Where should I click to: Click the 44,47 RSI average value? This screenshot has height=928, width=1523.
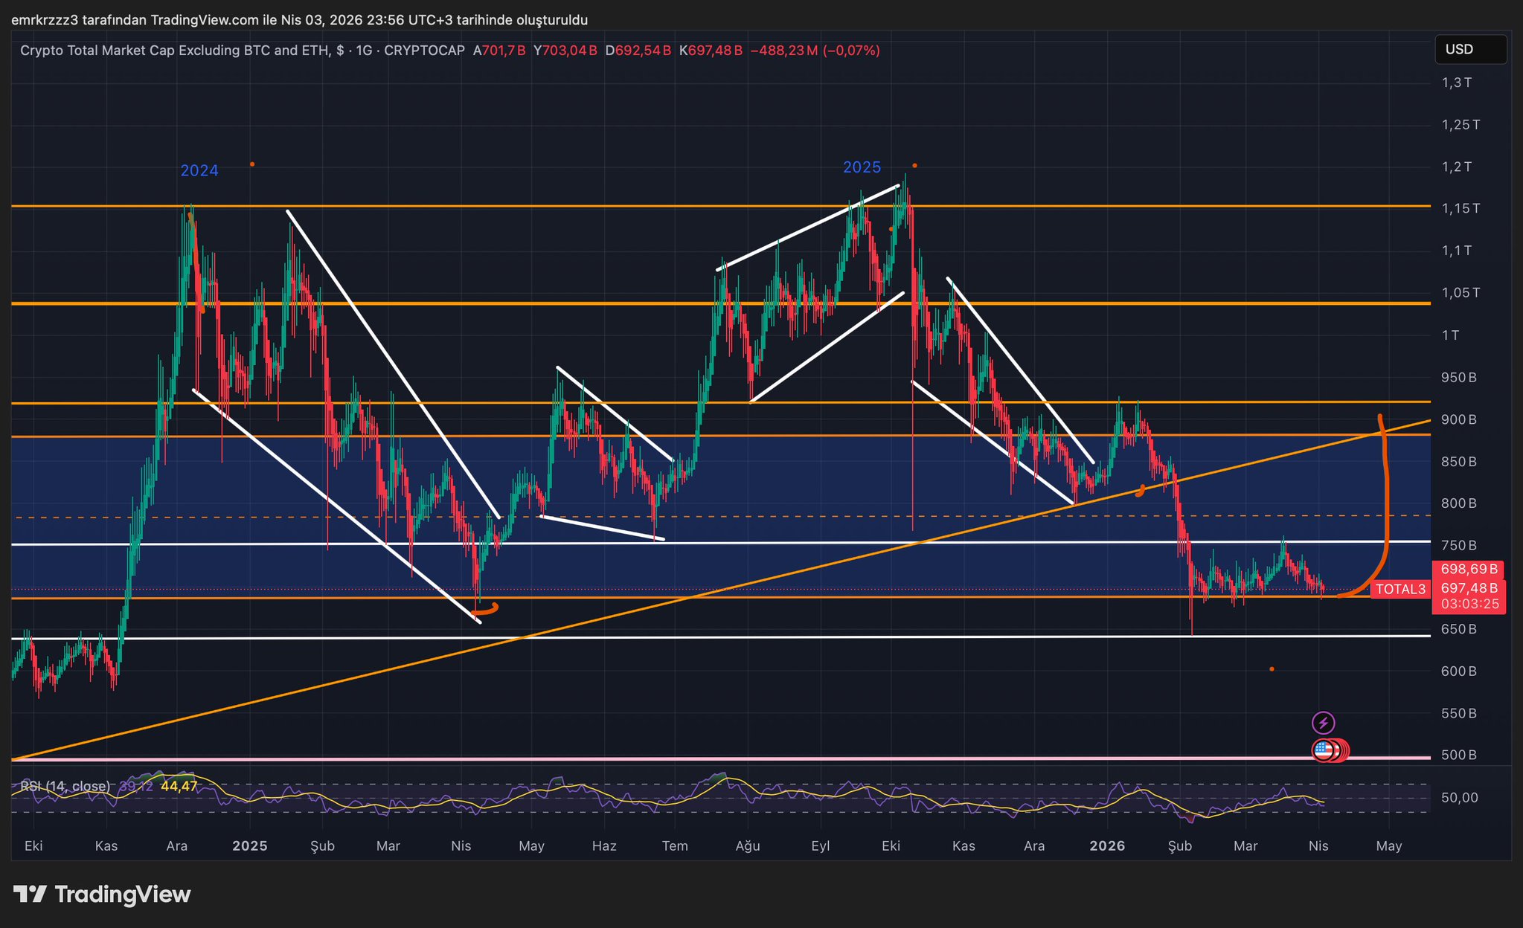[x=179, y=786]
